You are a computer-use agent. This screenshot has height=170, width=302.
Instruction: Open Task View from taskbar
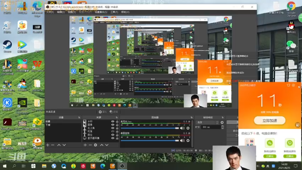click(x=23, y=166)
